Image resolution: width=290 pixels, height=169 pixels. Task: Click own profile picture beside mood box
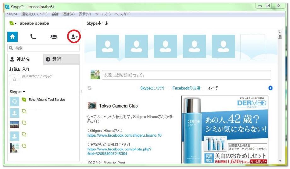[95, 75]
